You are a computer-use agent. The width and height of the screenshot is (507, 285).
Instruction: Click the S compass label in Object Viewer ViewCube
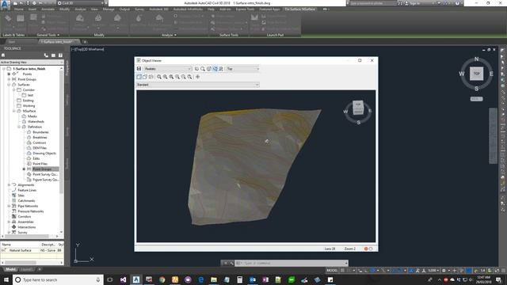[x=359, y=123]
